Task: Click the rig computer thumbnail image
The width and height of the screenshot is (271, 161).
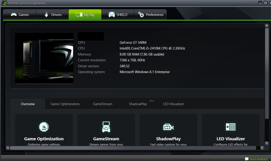Action: point(44,58)
